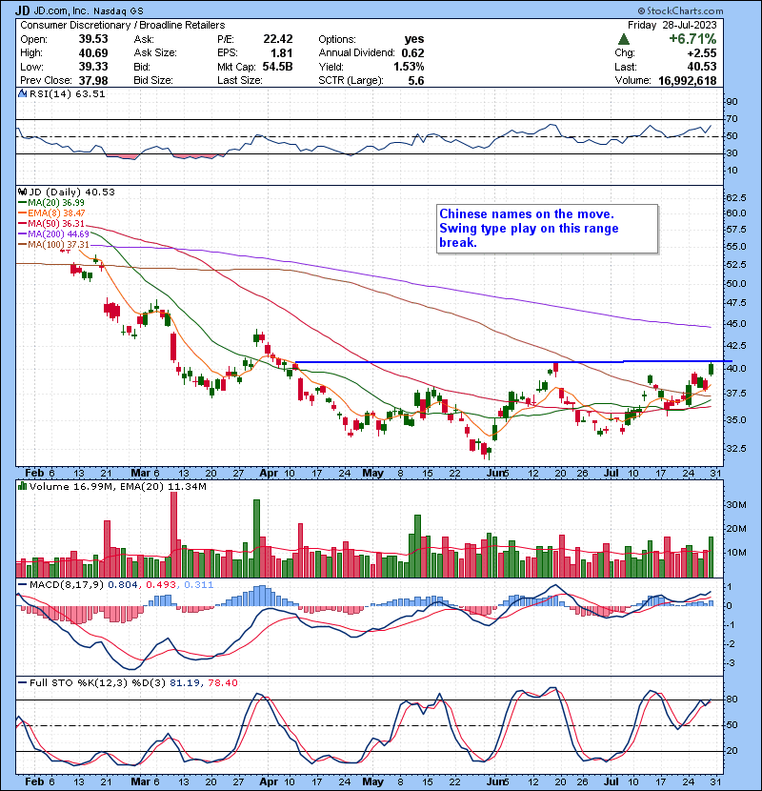Image resolution: width=762 pixels, height=791 pixels.
Task: Click the +6.71% percent change figure
Action: coord(692,39)
